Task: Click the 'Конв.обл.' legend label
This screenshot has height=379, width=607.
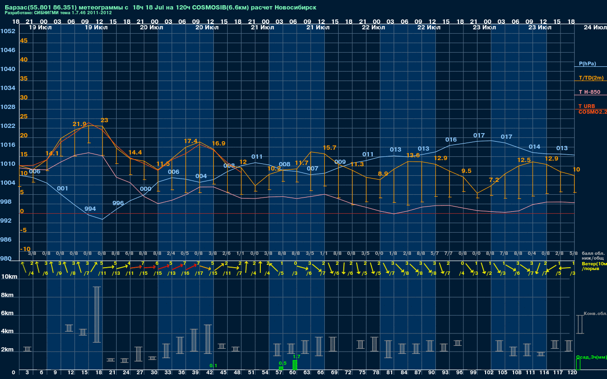Action: [x=595, y=314]
